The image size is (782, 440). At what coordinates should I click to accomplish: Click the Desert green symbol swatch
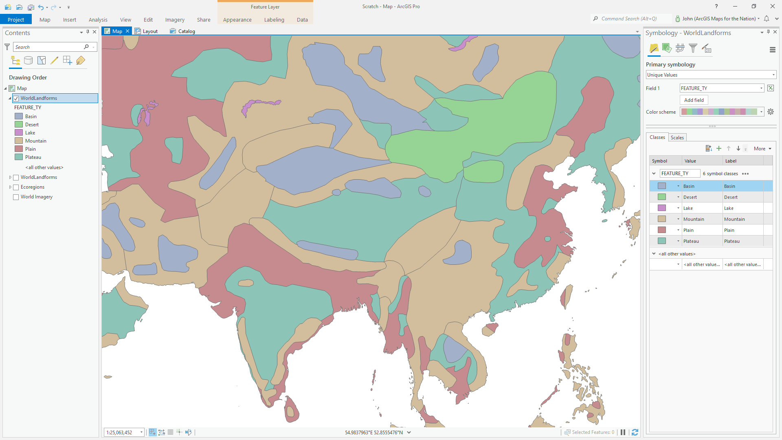tap(662, 197)
